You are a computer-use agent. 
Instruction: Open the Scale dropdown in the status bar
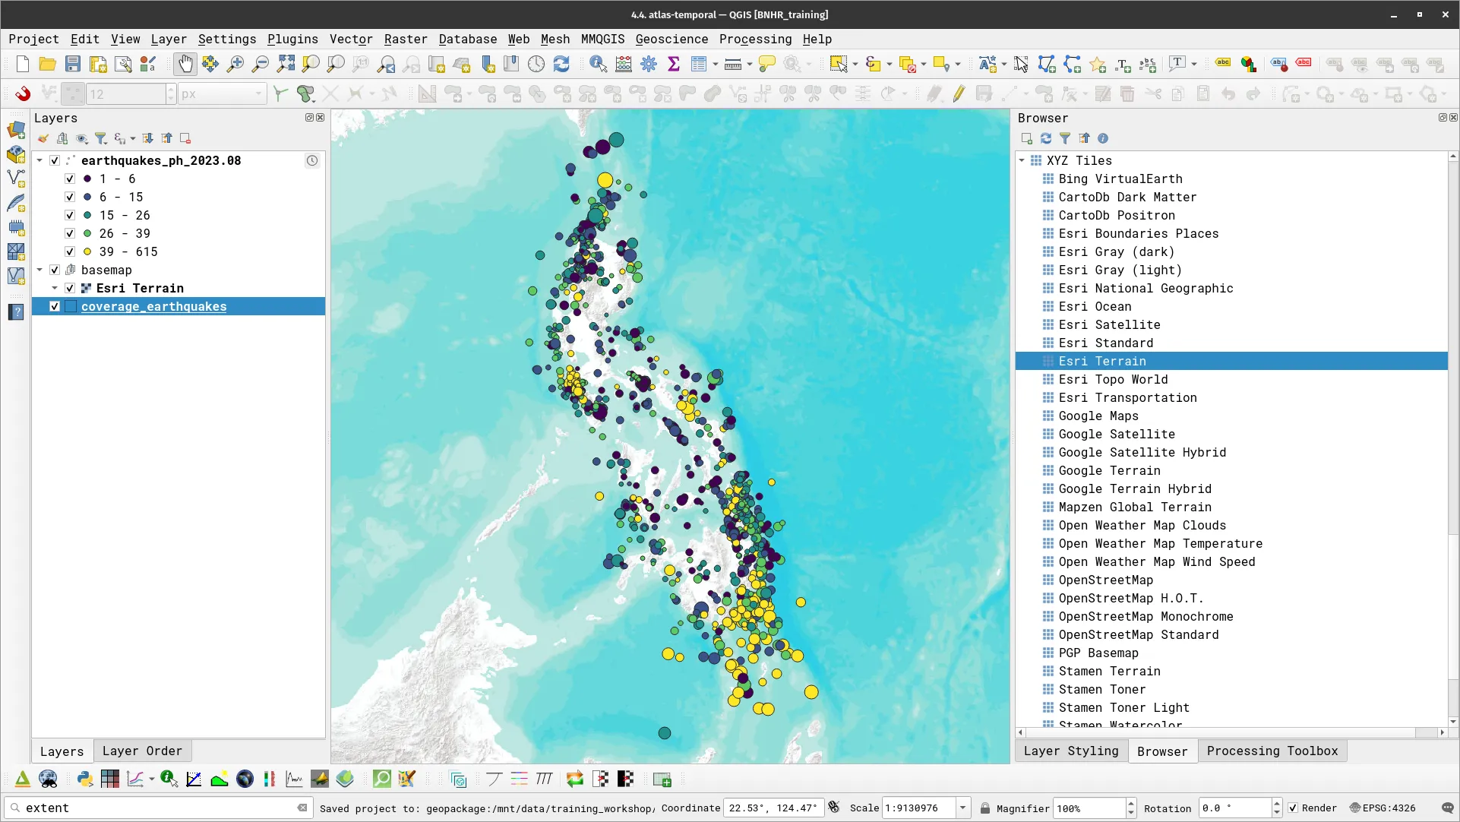pyautogui.click(x=963, y=808)
